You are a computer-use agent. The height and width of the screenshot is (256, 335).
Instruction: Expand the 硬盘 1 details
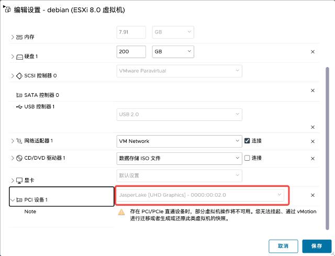13,57
